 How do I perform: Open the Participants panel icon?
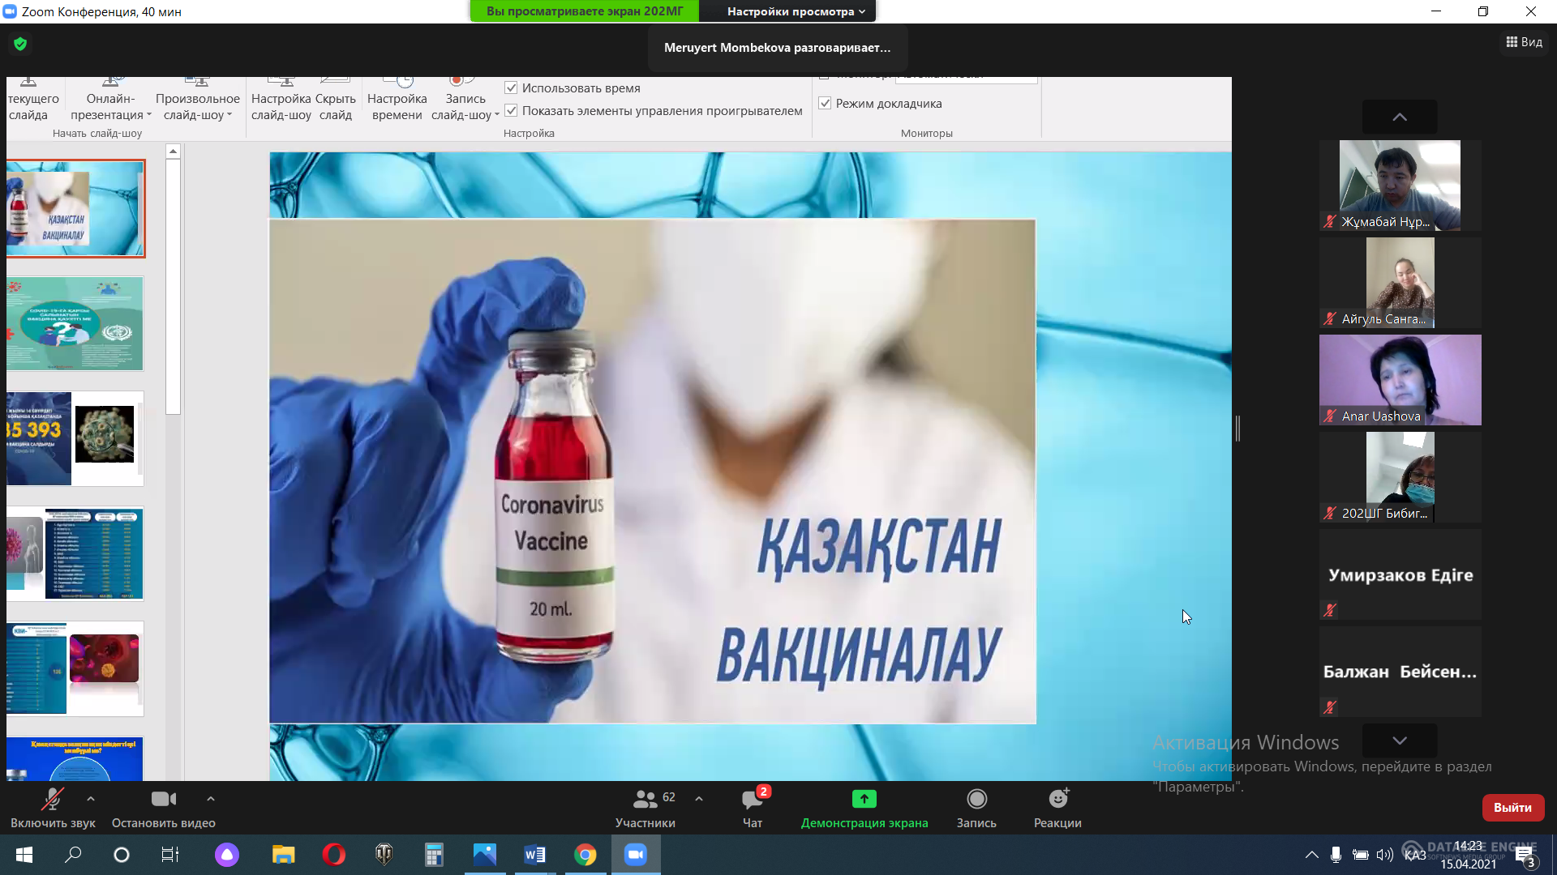[645, 800]
